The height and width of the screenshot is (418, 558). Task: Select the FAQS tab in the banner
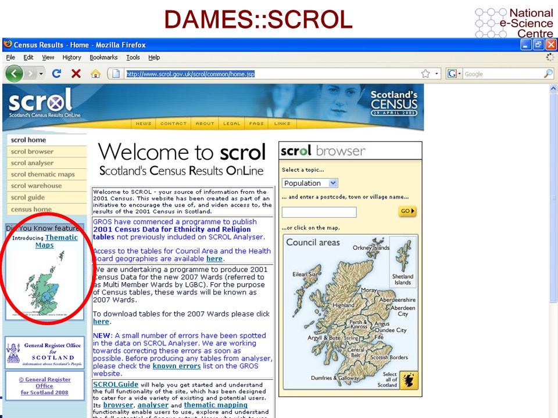click(256, 123)
